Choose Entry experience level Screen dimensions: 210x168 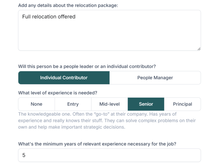pos(73,104)
